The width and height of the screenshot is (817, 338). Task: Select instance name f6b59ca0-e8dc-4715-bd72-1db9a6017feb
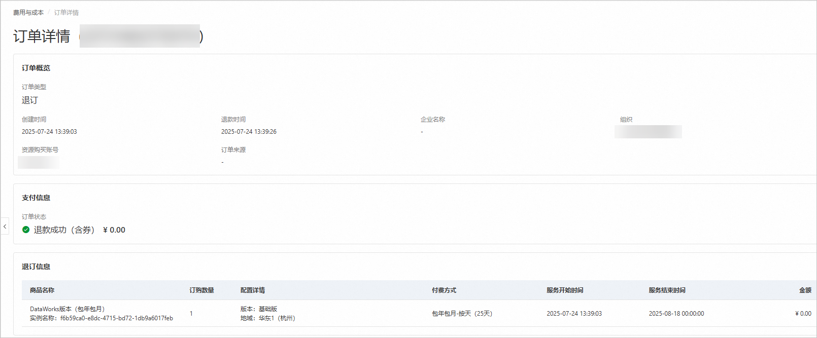click(x=117, y=318)
